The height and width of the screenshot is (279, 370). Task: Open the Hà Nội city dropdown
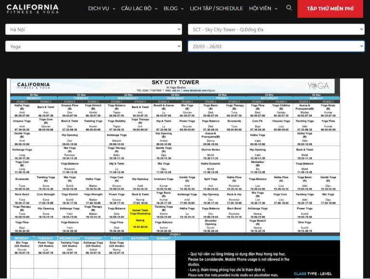pyautogui.click(x=93, y=29)
